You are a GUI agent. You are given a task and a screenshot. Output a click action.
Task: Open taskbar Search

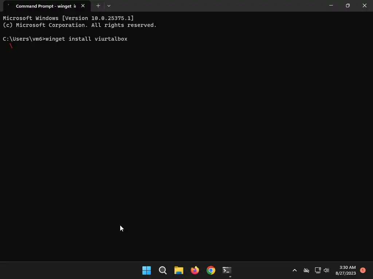coord(163,270)
